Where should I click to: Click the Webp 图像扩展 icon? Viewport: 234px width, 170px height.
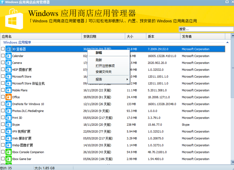[9, 145]
